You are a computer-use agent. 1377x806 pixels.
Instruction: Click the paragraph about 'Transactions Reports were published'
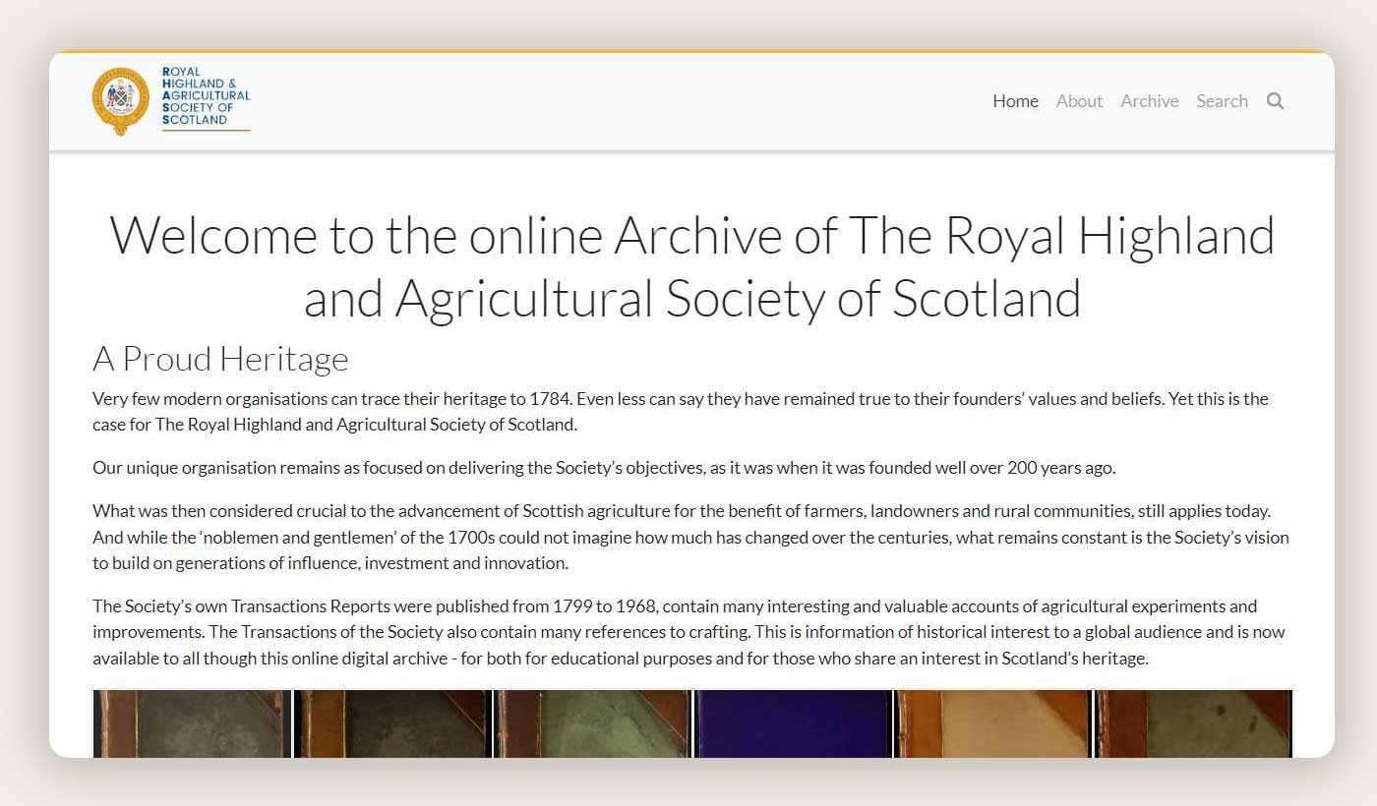pos(688,632)
